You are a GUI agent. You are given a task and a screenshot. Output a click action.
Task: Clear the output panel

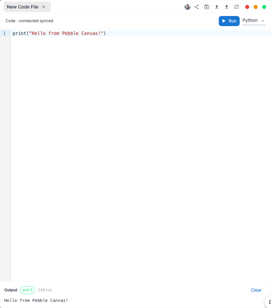tap(256, 290)
